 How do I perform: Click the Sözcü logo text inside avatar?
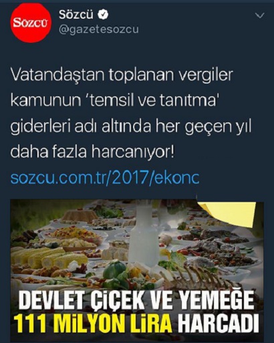point(31,23)
